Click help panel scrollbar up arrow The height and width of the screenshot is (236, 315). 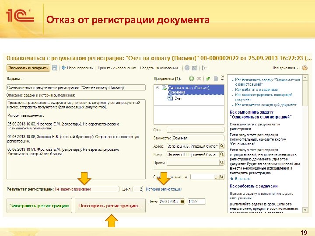click(x=305, y=77)
